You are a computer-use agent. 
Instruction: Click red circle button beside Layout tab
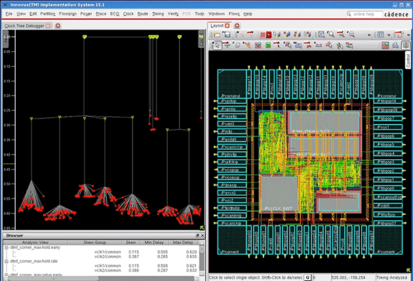tap(237, 26)
